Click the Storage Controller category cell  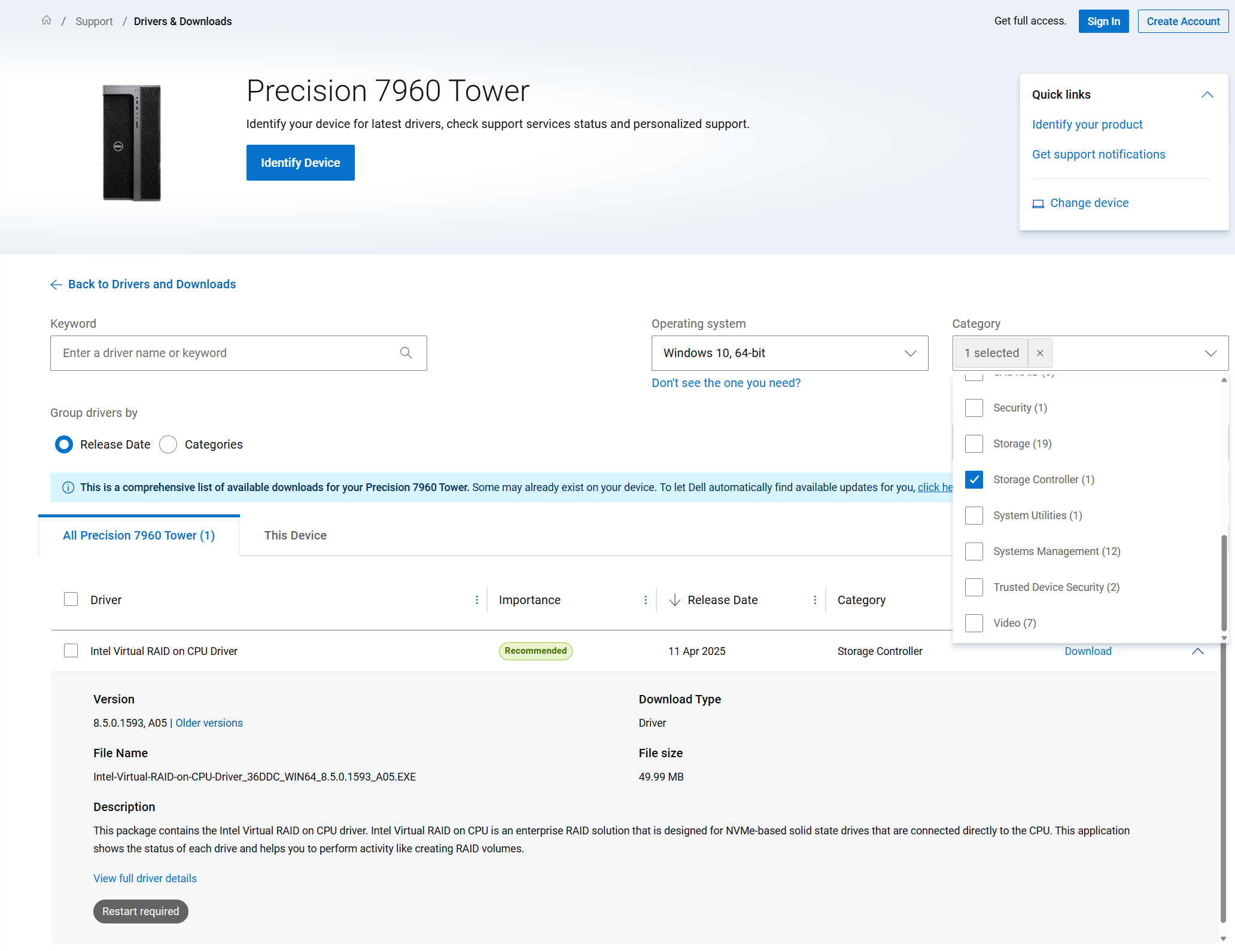pos(880,651)
